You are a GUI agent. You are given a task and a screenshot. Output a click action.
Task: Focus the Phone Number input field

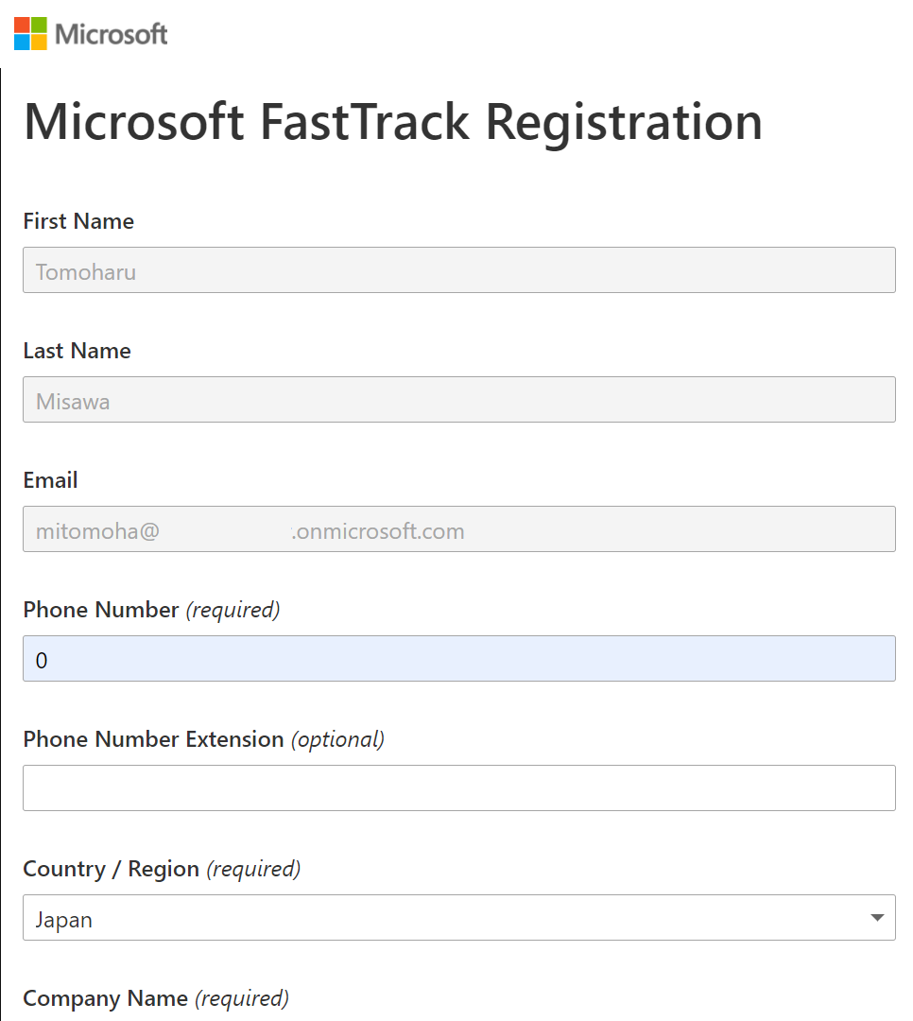point(459,659)
